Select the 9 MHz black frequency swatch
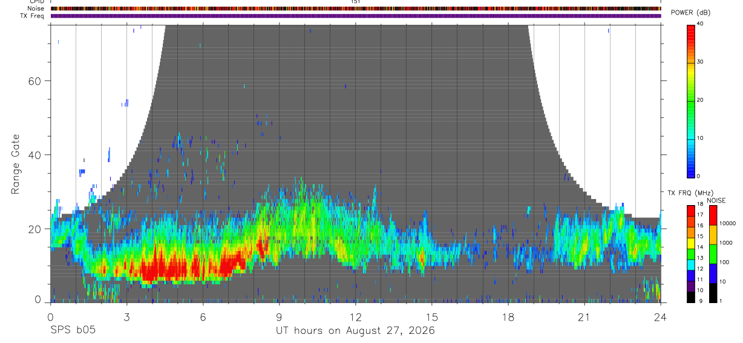This screenshot has width=743, height=343. click(x=690, y=297)
